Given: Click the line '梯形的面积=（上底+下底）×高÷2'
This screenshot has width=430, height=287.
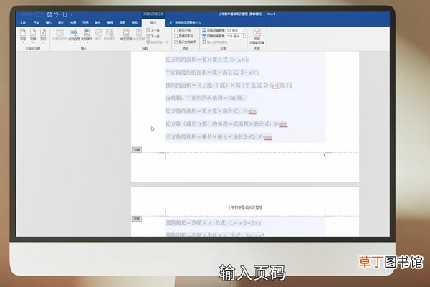Looking at the screenshot, I should coord(229,85).
